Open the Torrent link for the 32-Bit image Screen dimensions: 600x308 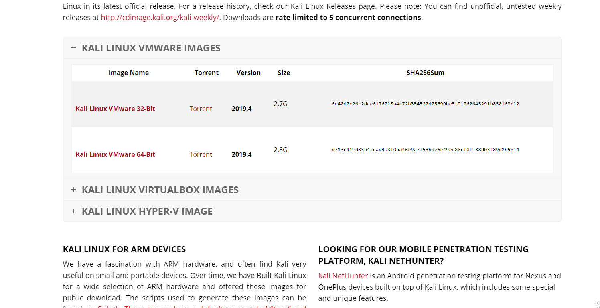click(x=201, y=109)
